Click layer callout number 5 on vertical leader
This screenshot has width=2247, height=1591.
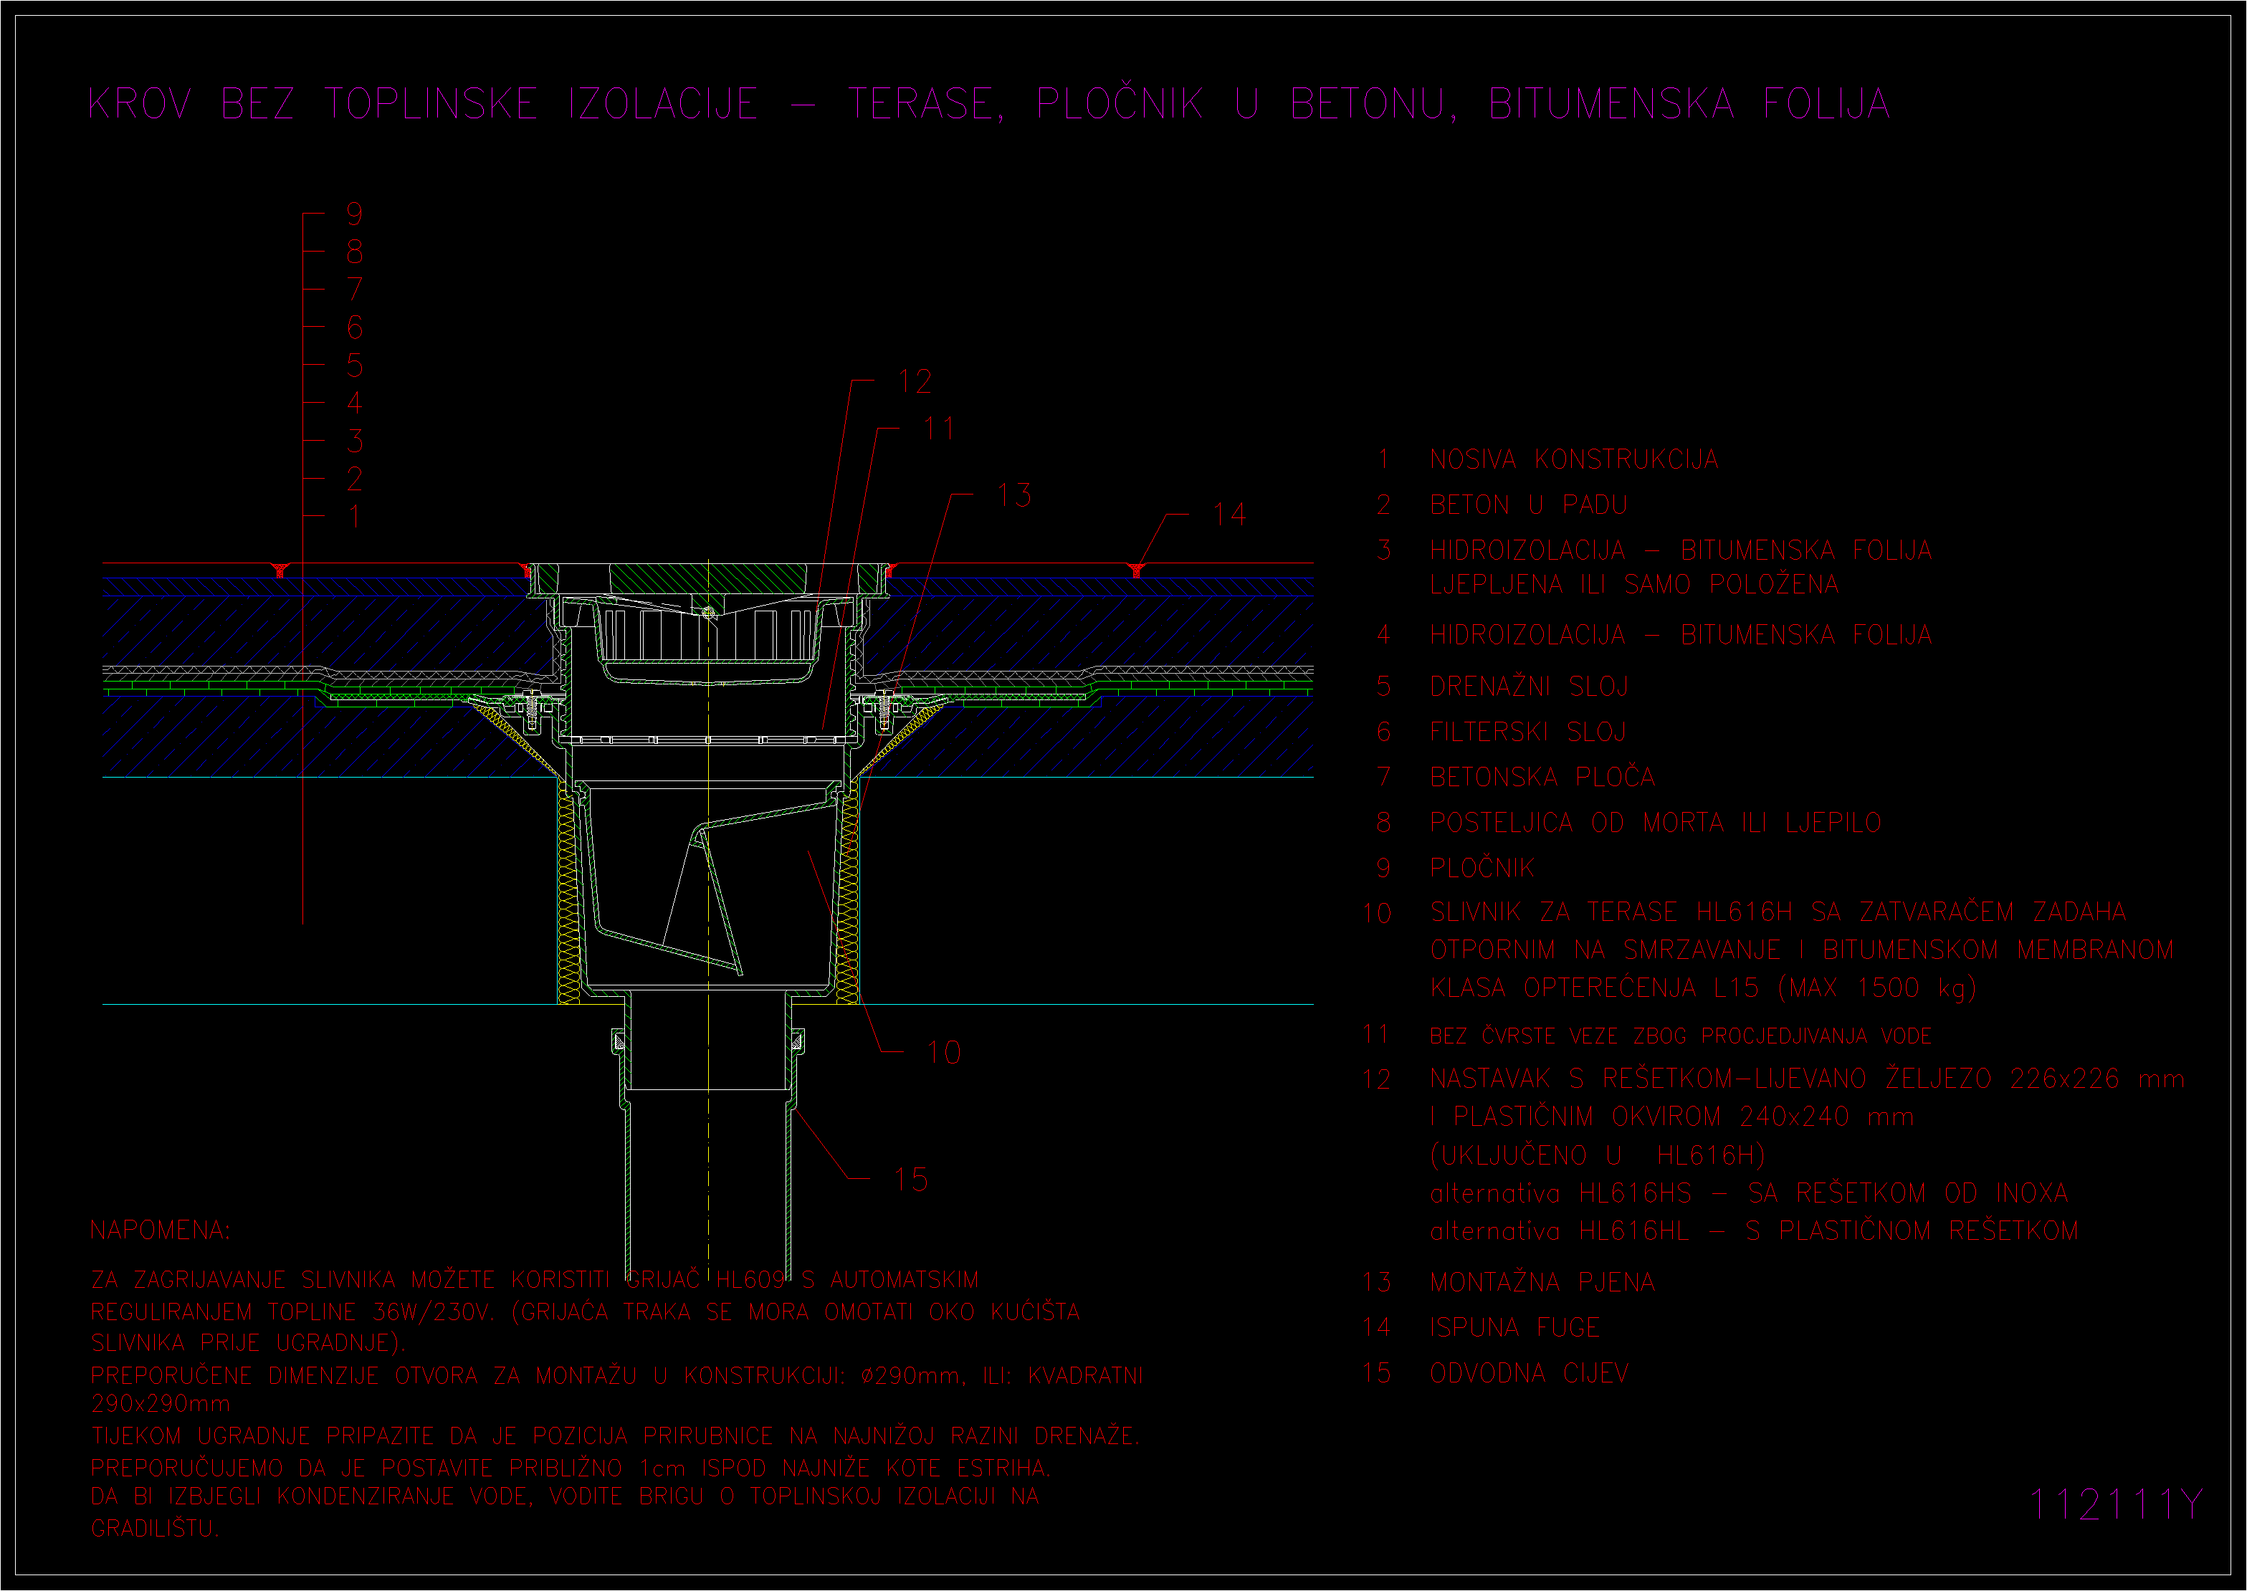[x=355, y=365]
